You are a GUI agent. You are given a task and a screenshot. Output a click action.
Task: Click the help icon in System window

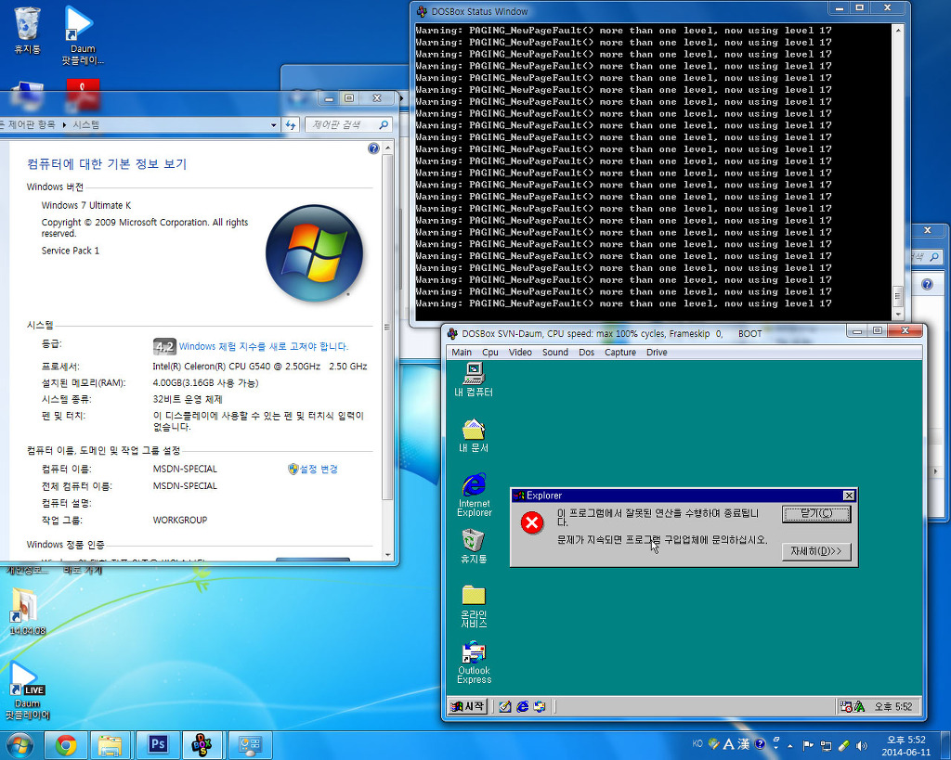[x=373, y=148]
